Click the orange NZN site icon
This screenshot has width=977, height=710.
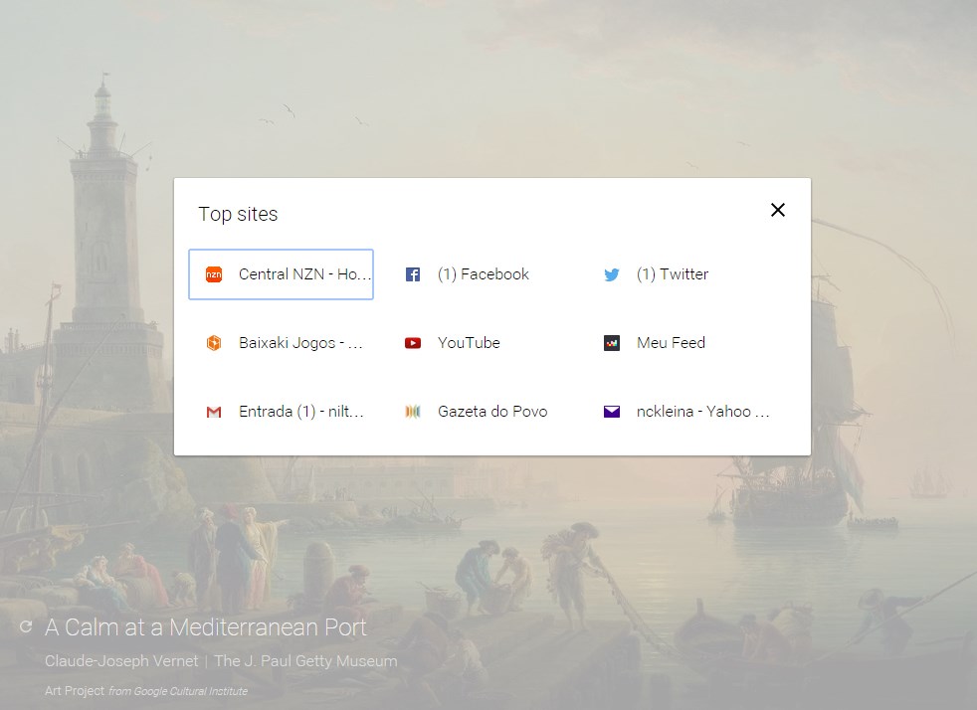[x=214, y=274]
